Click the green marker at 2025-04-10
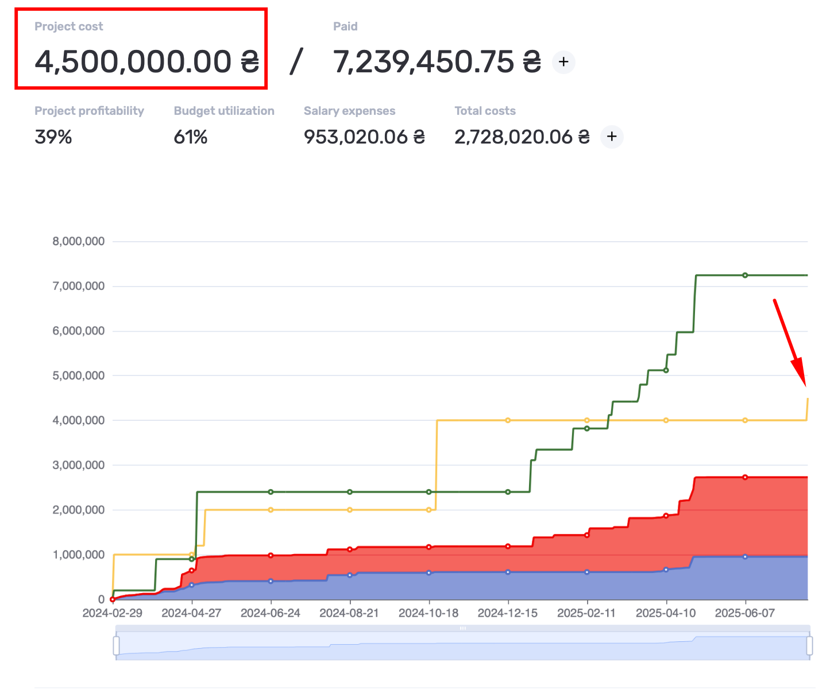 pyautogui.click(x=666, y=370)
